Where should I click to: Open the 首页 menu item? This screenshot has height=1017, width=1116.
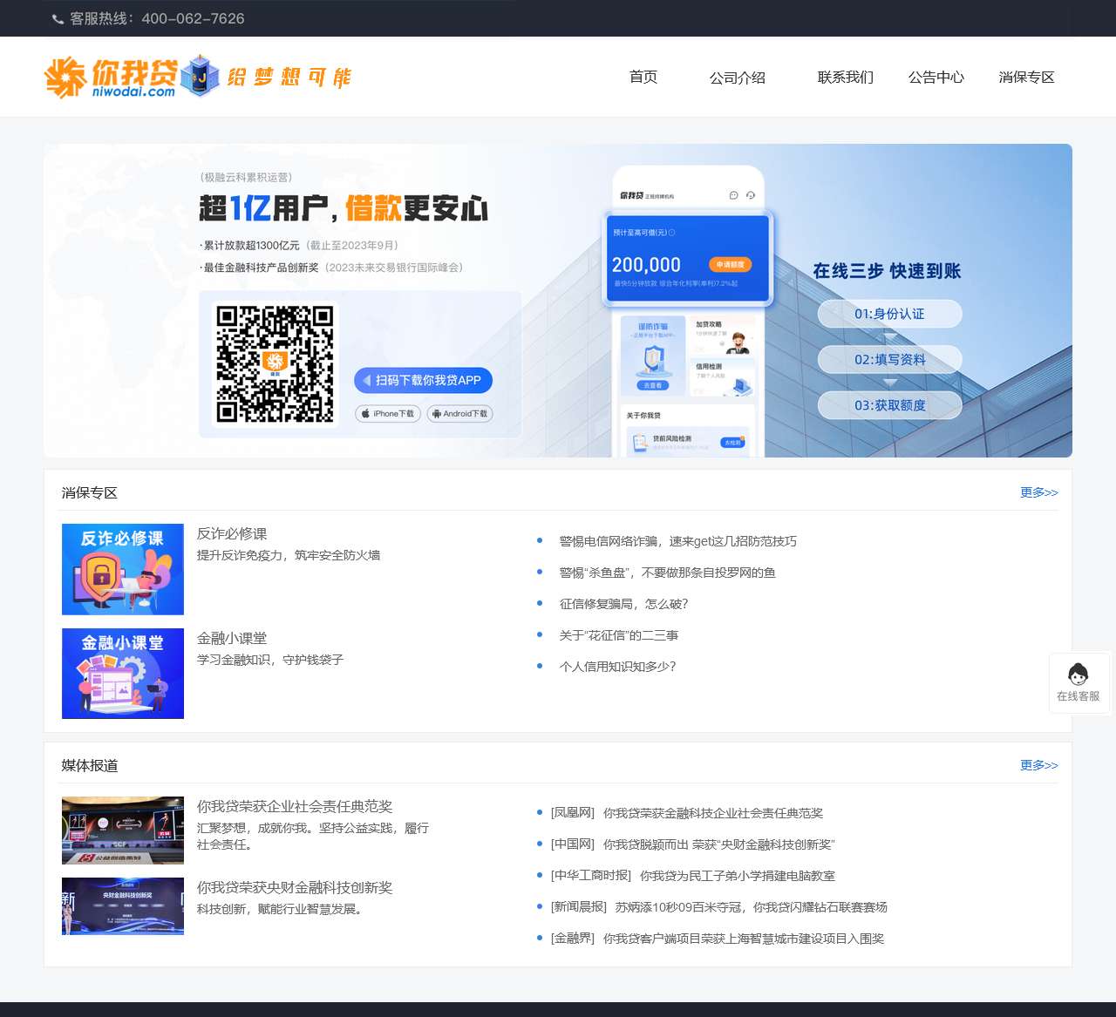click(643, 77)
